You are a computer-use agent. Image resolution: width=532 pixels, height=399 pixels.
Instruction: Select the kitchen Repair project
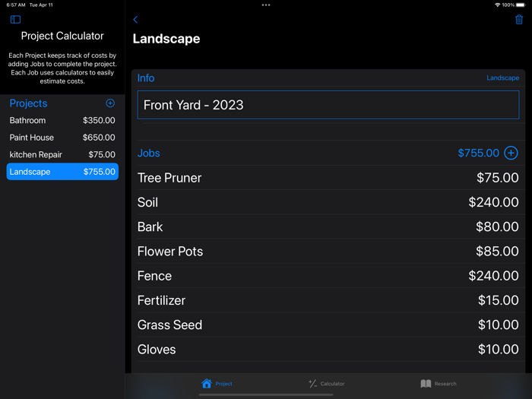pyautogui.click(x=62, y=155)
